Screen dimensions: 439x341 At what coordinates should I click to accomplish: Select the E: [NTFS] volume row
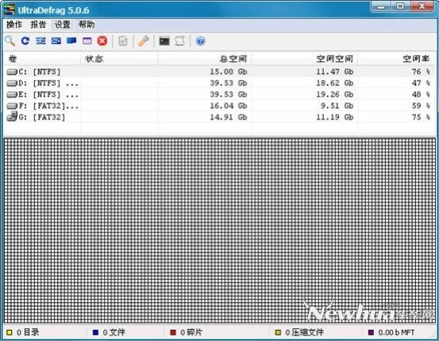click(x=219, y=94)
